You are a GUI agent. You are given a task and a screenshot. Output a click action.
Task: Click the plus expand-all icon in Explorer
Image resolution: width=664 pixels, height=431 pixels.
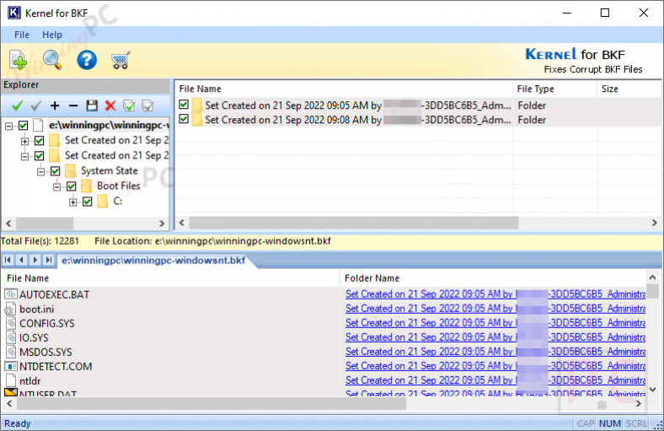click(x=55, y=105)
